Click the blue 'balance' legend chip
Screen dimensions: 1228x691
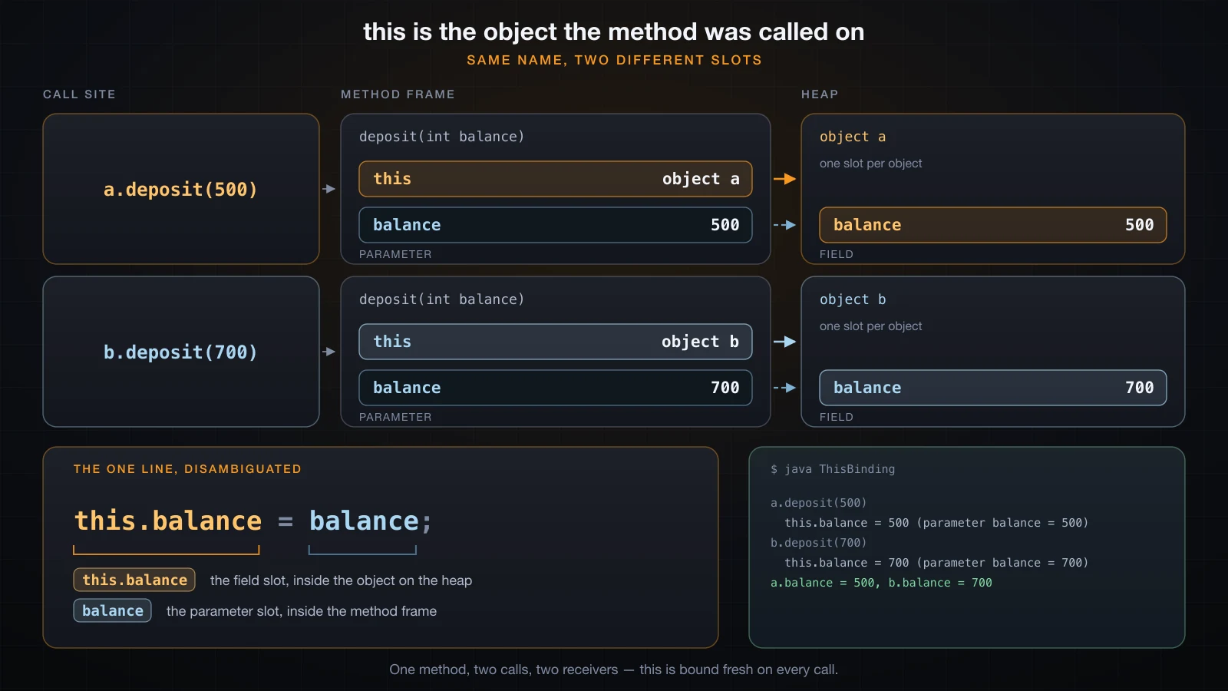tap(112, 610)
